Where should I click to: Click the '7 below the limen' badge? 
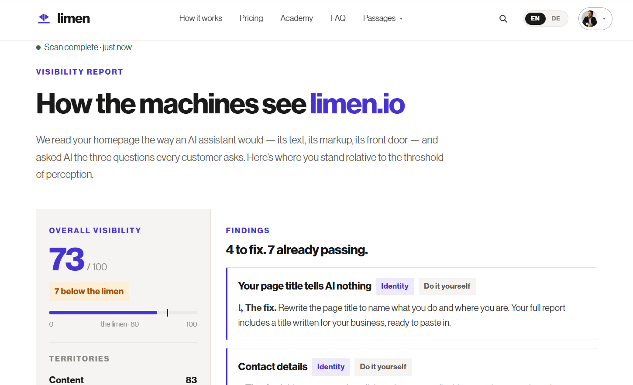pos(89,291)
